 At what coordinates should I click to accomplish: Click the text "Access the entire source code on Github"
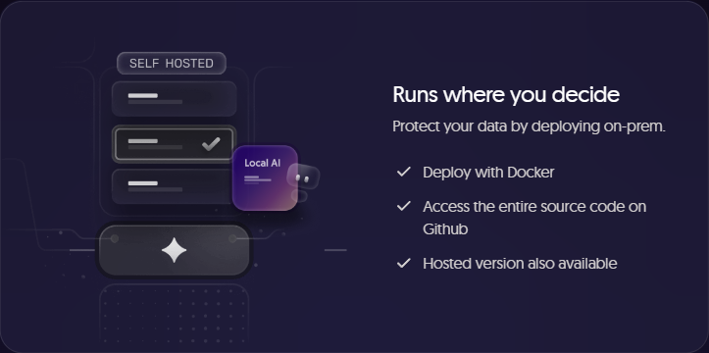(x=534, y=218)
